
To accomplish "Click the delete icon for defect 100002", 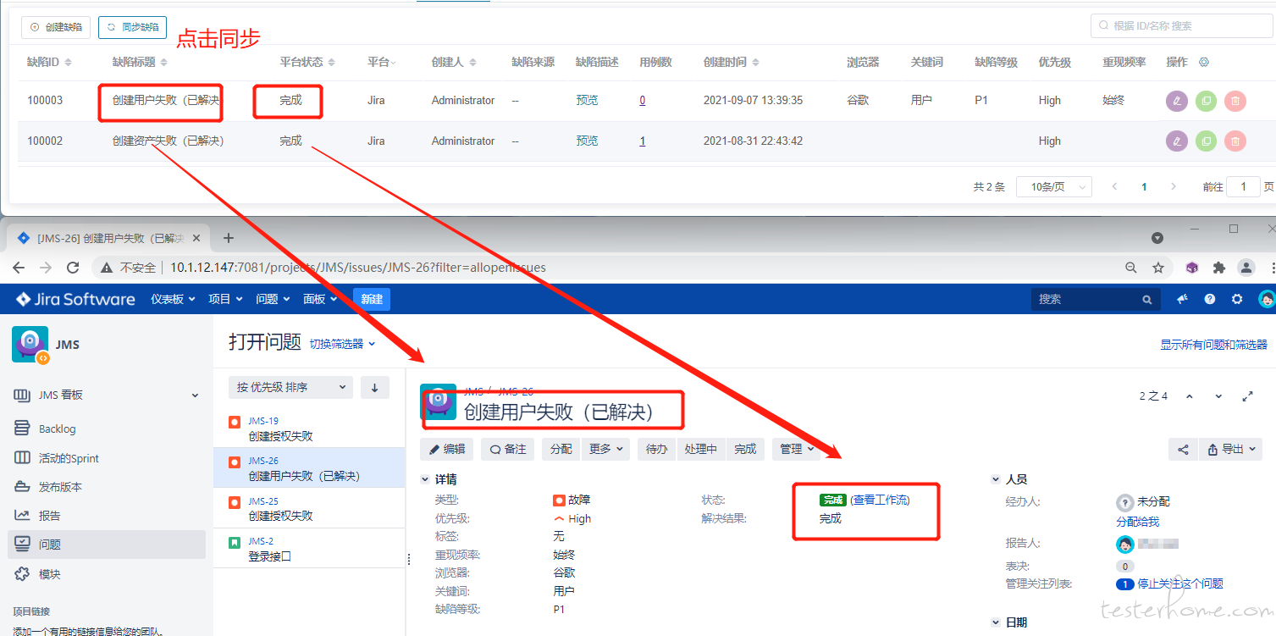I will (x=1235, y=141).
